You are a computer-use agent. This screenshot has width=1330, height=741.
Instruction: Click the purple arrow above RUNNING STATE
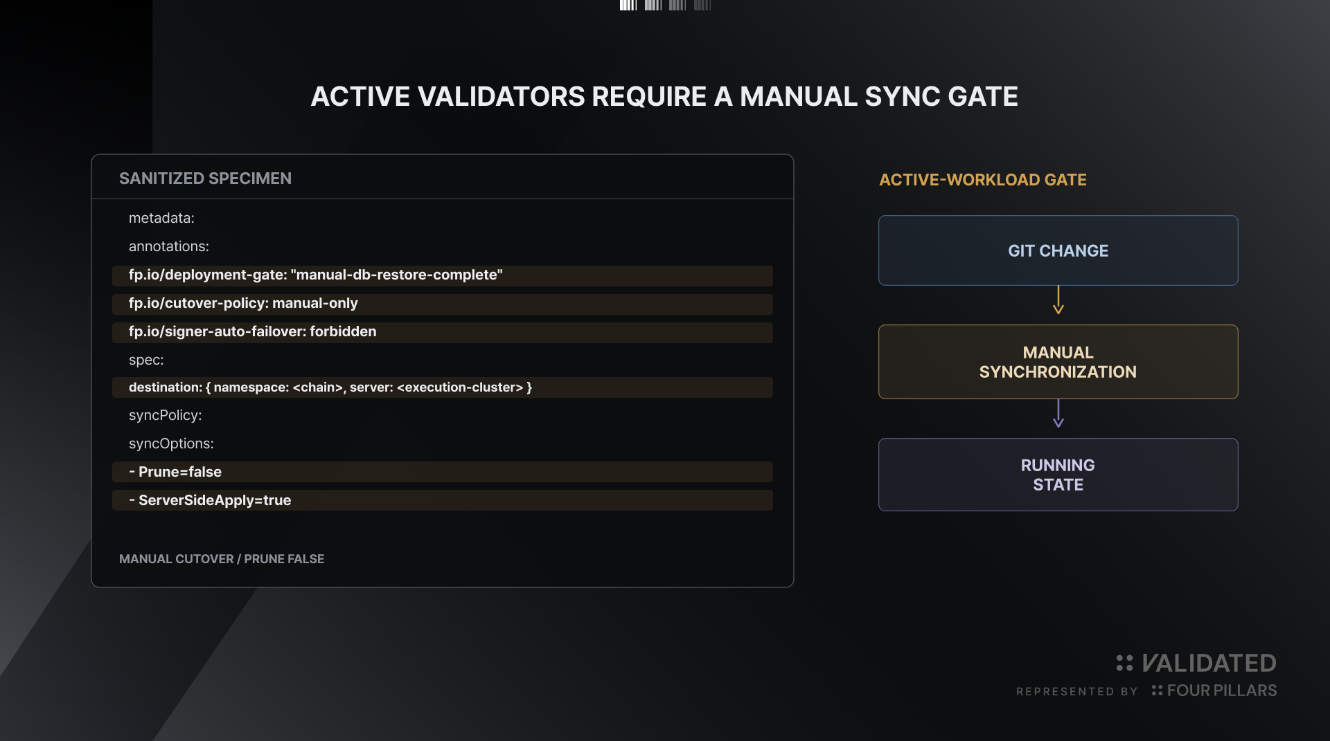pyautogui.click(x=1058, y=414)
